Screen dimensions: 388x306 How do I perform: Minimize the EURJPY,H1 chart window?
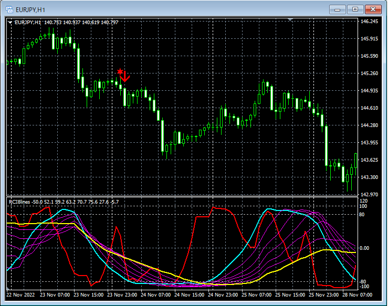coord(337,9)
